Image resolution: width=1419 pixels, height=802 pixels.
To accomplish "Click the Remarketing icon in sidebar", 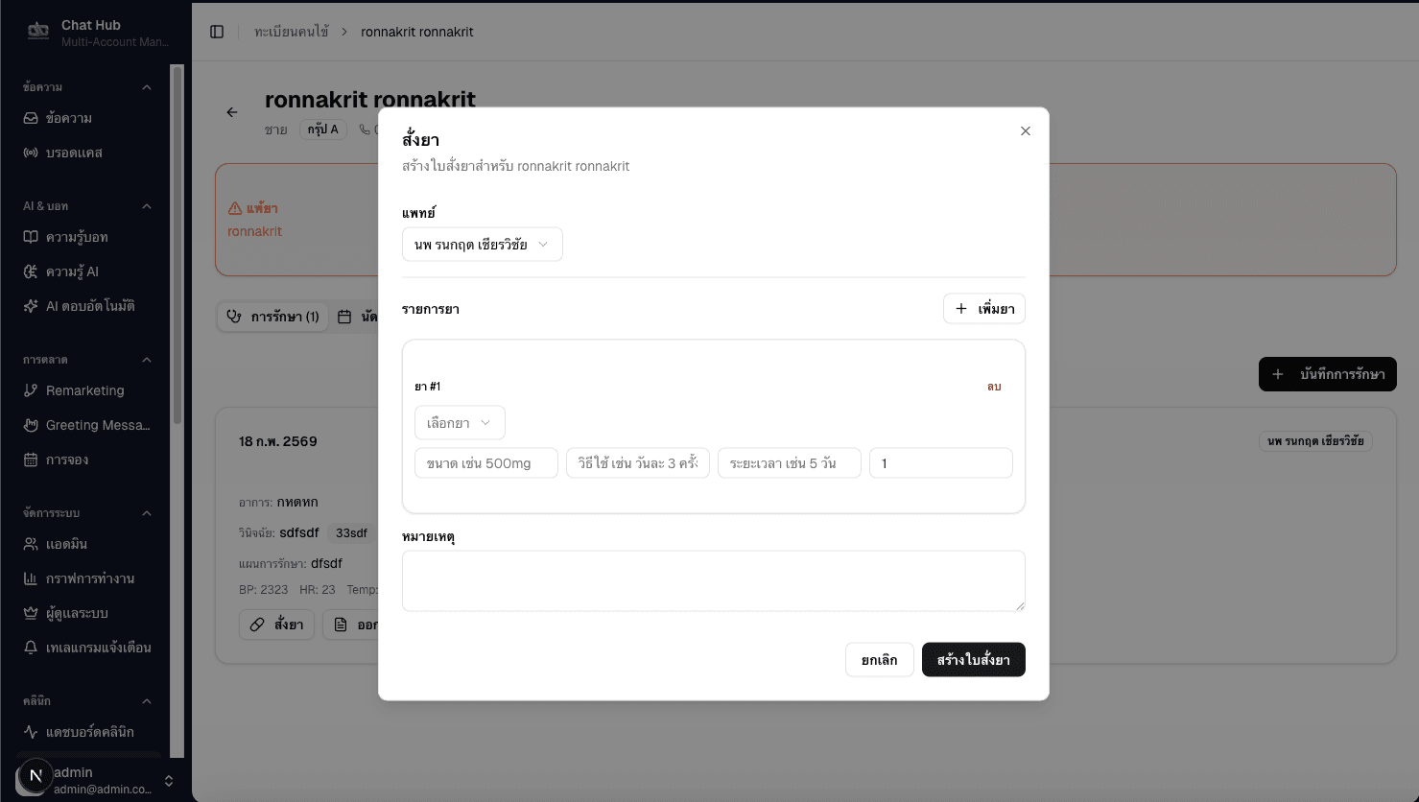I will [x=31, y=390].
